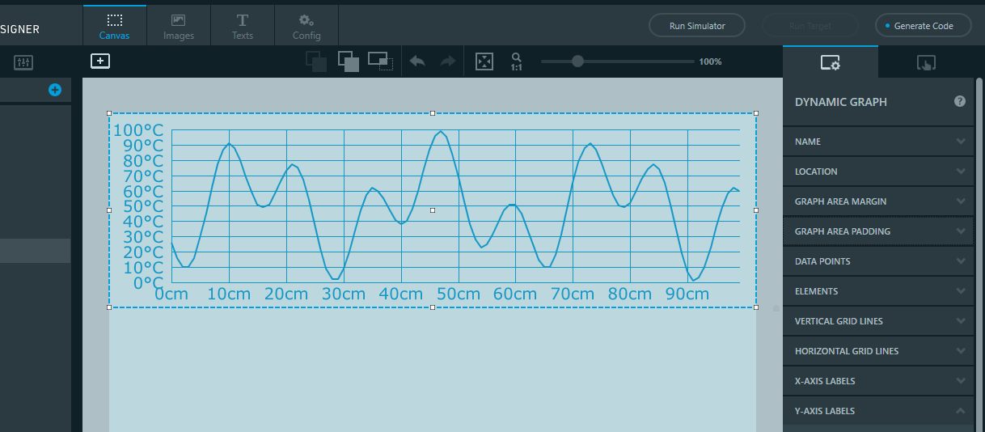Expand the X-AXIS LABELS section
The width and height of the screenshot is (985, 432).
tap(878, 381)
